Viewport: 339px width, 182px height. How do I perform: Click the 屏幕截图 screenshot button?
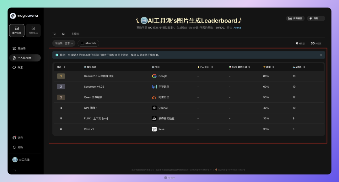coord(295,18)
